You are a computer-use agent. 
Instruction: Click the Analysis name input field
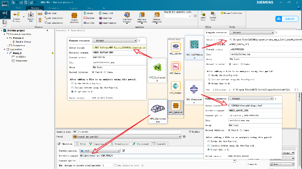[127, 132]
